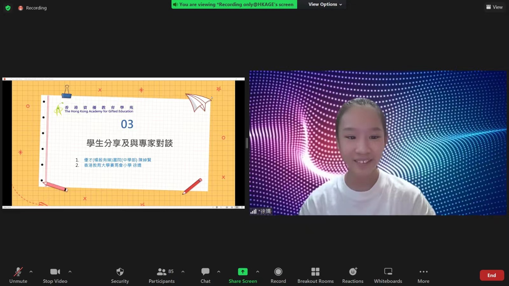
Task: Expand the Participants options caret
Action: (x=183, y=272)
